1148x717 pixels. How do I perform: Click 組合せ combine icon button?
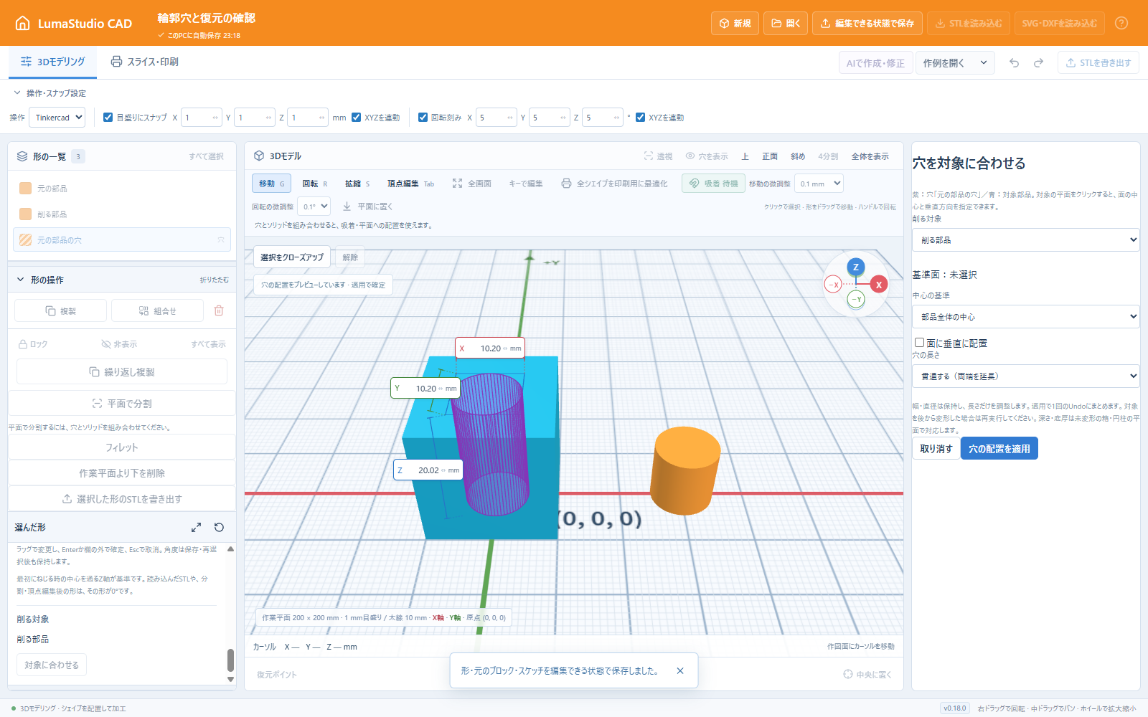click(157, 310)
